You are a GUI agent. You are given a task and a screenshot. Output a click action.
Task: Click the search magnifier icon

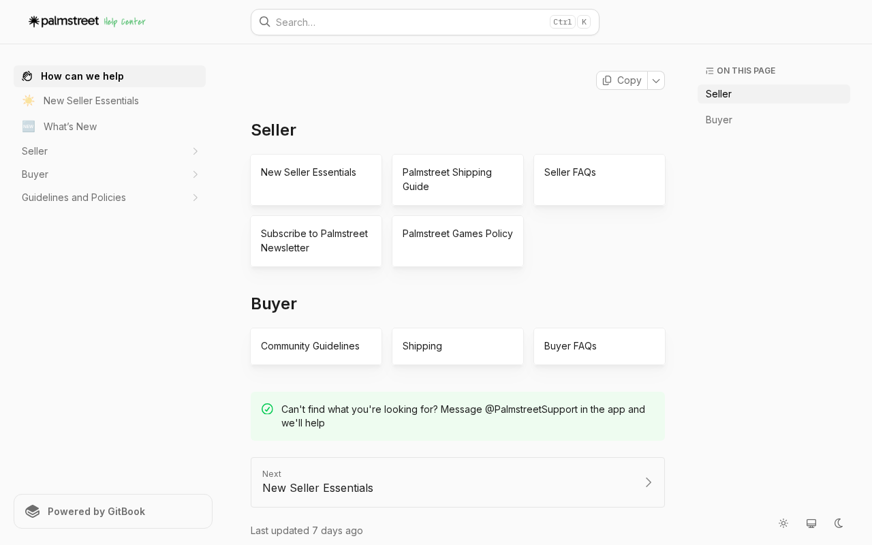(265, 22)
